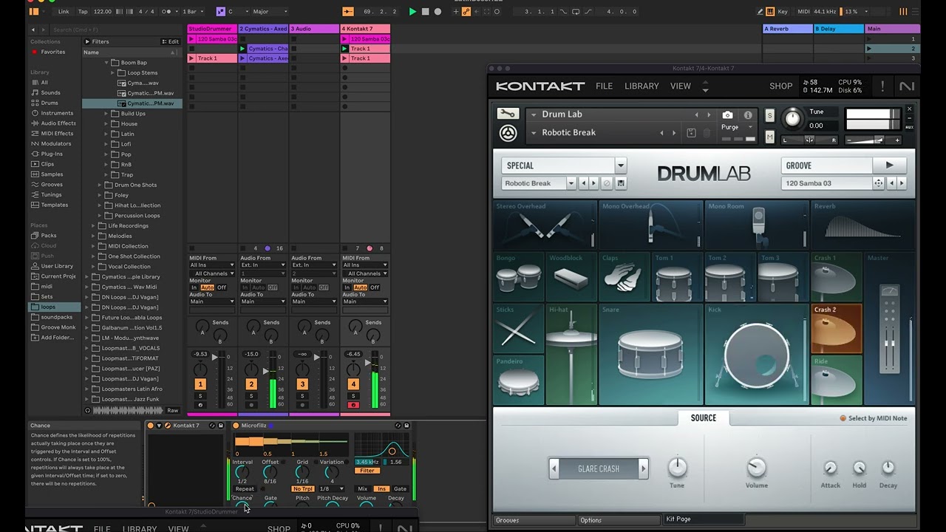This screenshot has height=532, width=946.
Task: Switch to the SOURCE tab
Action: tap(704, 418)
